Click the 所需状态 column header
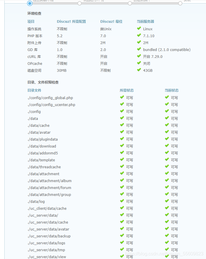The height and width of the screenshot is (259, 206). coord(127,90)
